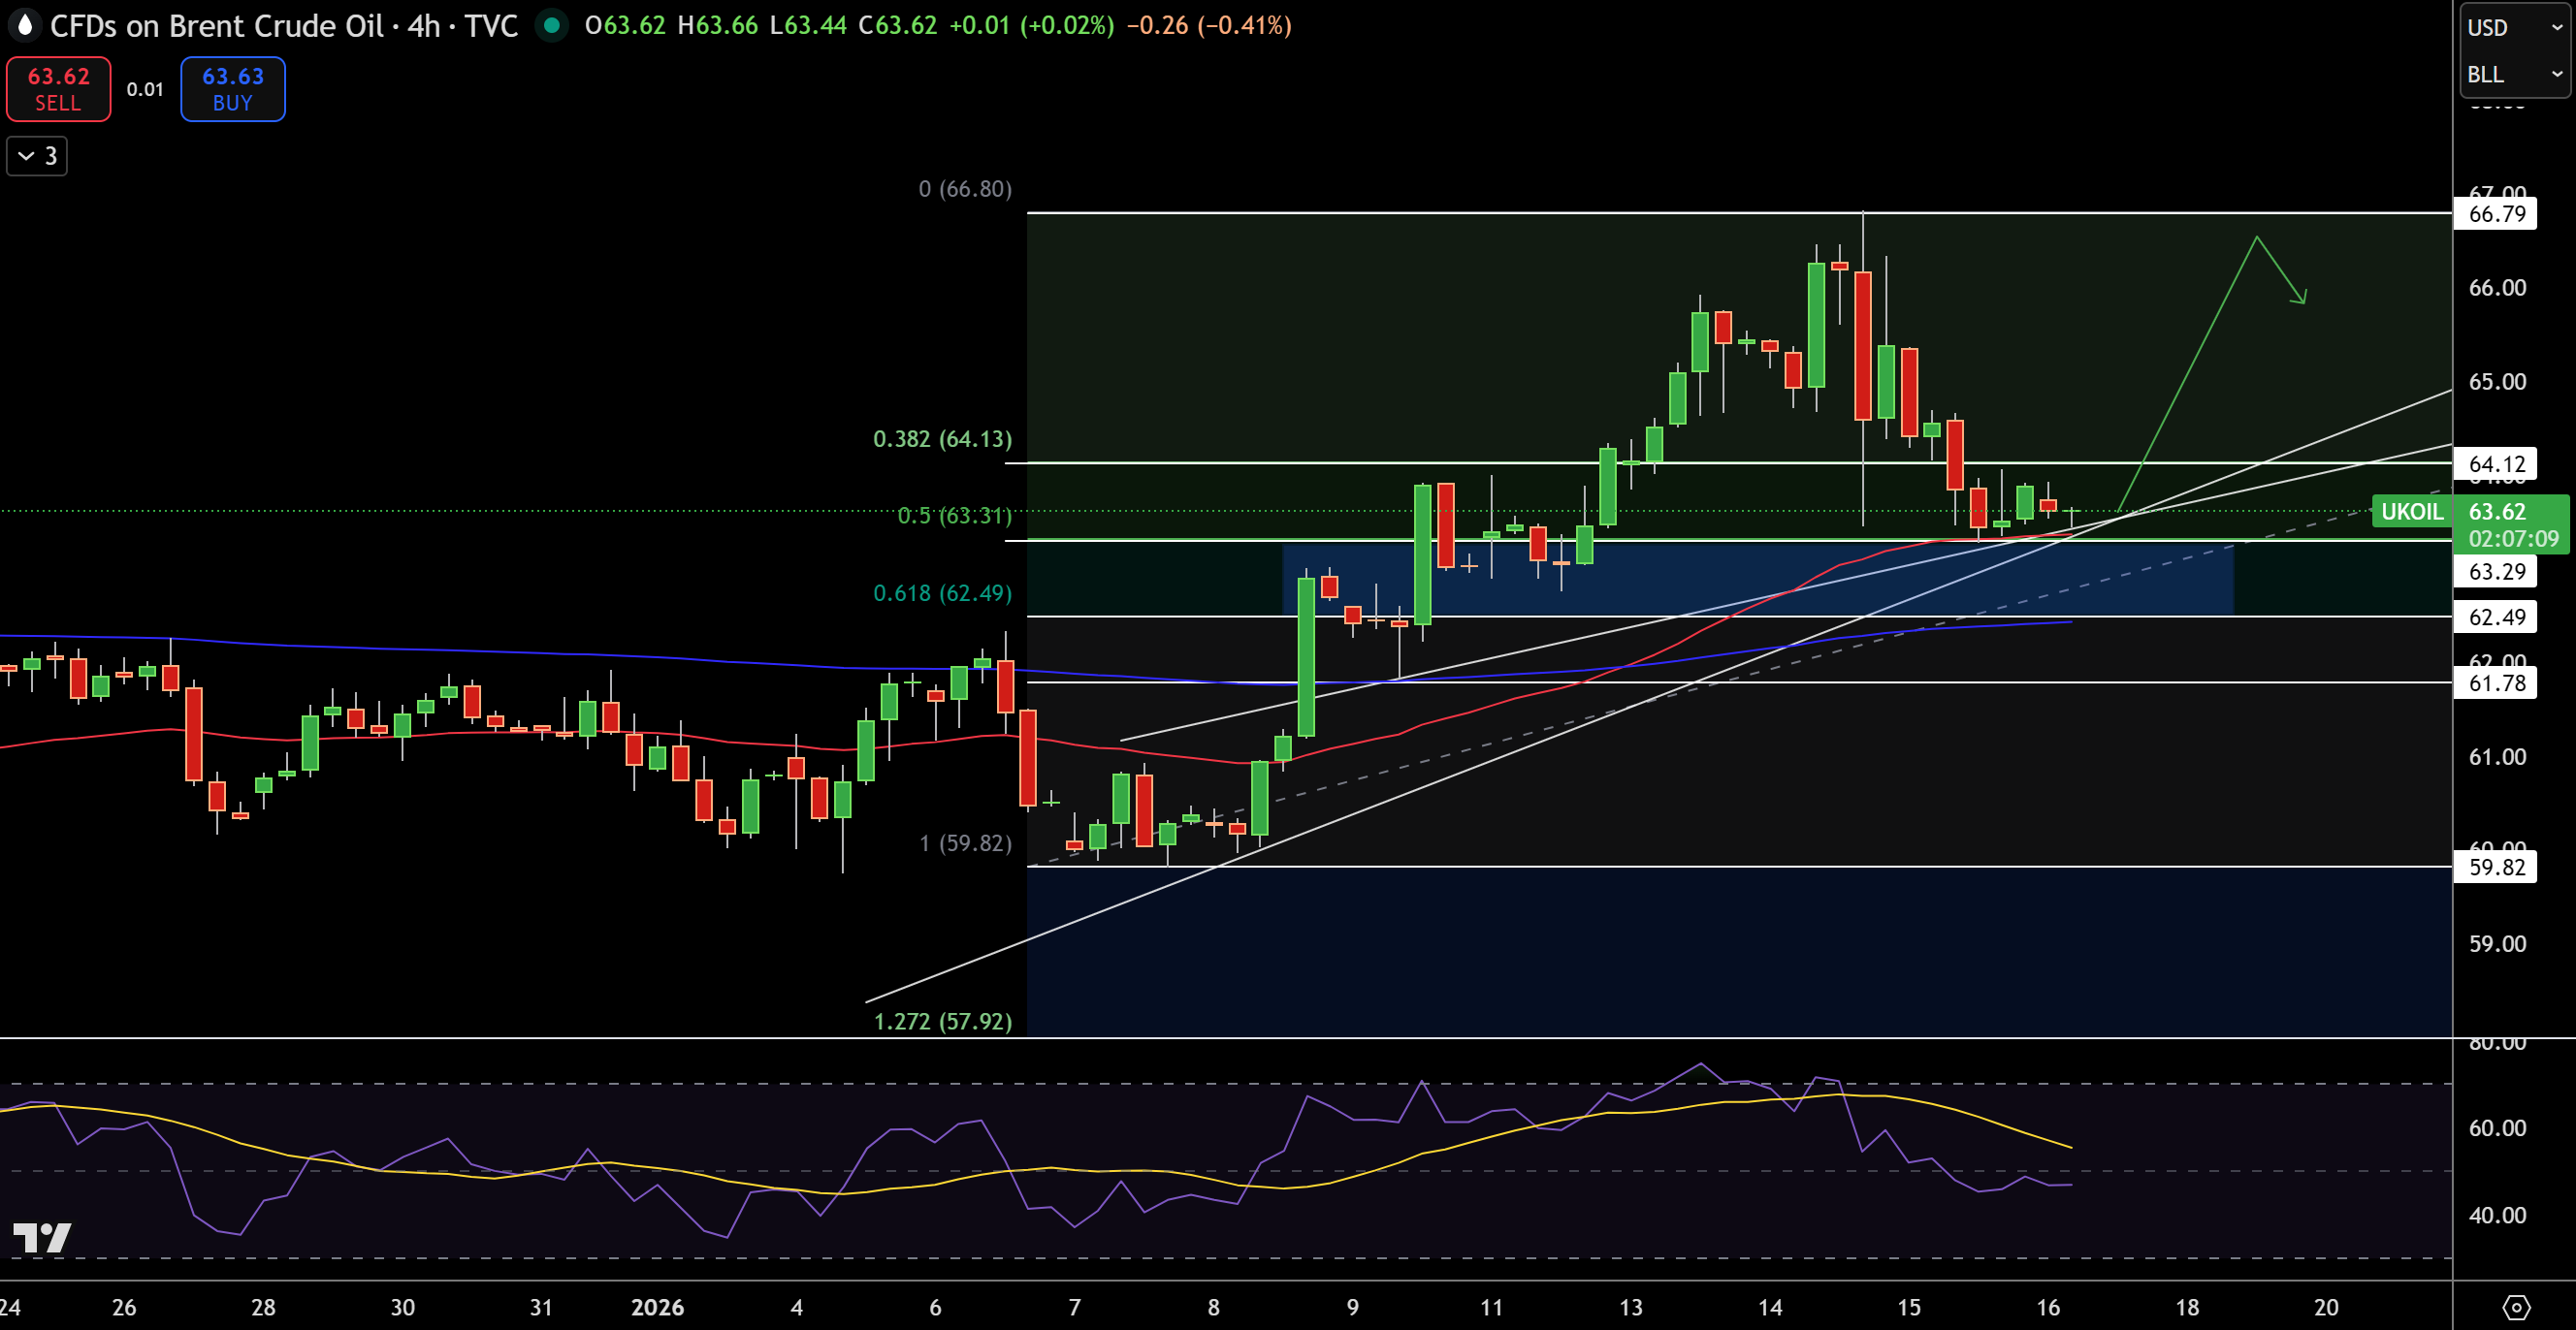This screenshot has height=1330, width=2576.
Task: Click the blue shaded support zone rectangle
Action: [x=1758, y=579]
